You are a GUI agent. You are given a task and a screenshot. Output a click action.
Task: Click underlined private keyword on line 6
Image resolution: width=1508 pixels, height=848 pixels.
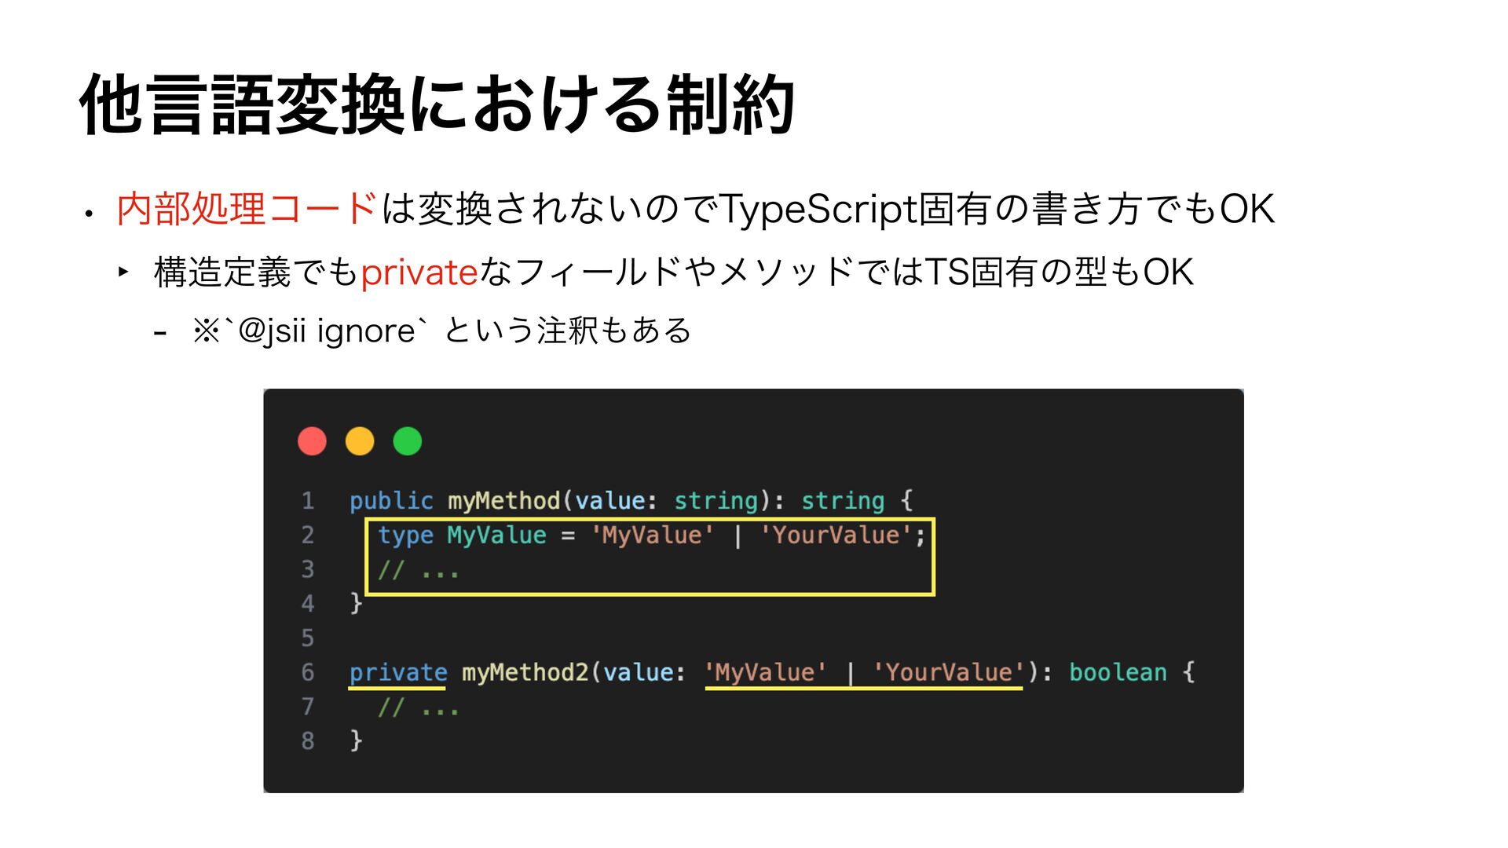397,673
